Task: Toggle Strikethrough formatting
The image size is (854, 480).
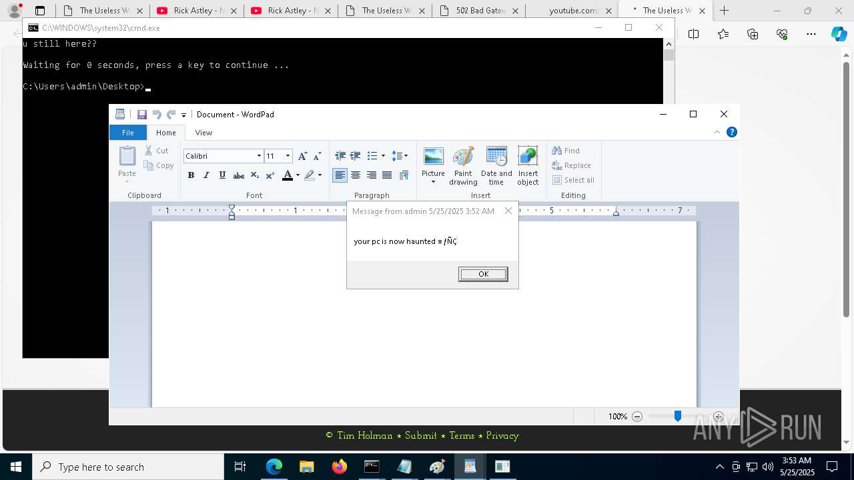Action: (238, 175)
